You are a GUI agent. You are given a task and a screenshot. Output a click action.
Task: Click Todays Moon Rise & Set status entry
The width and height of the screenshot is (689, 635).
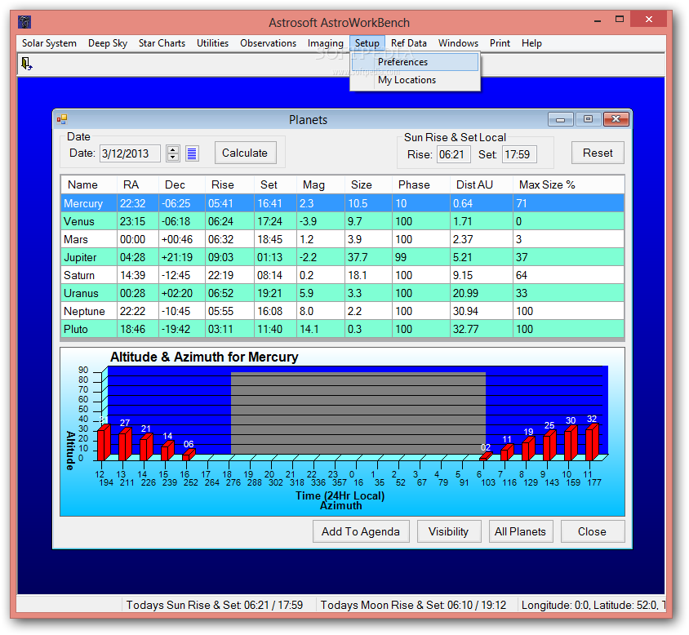[x=413, y=605]
